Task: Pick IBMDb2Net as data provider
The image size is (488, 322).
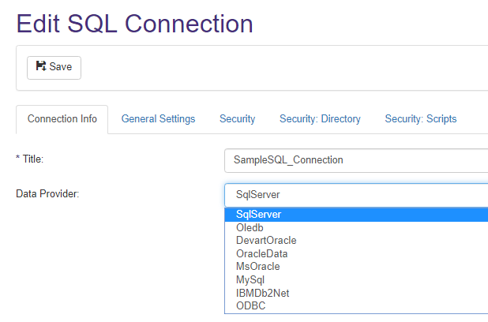Action: [x=262, y=293]
